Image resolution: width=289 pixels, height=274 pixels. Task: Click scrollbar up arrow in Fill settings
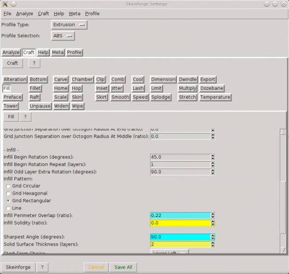[283, 132]
